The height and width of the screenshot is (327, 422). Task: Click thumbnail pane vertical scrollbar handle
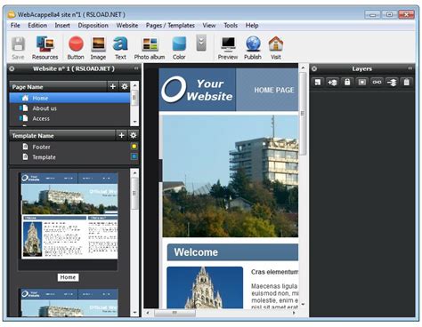[x=134, y=193]
